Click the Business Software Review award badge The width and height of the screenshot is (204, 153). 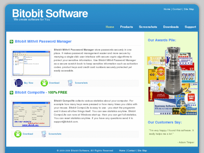tap(165, 107)
